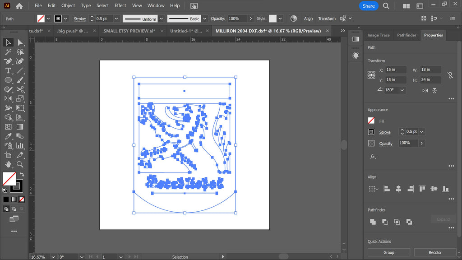This screenshot has width=462, height=260.
Task: Activate the Hand tool
Action: coord(8,164)
